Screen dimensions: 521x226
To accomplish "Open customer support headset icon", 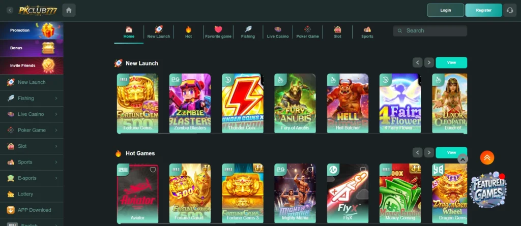I will pyautogui.click(x=510, y=10).
